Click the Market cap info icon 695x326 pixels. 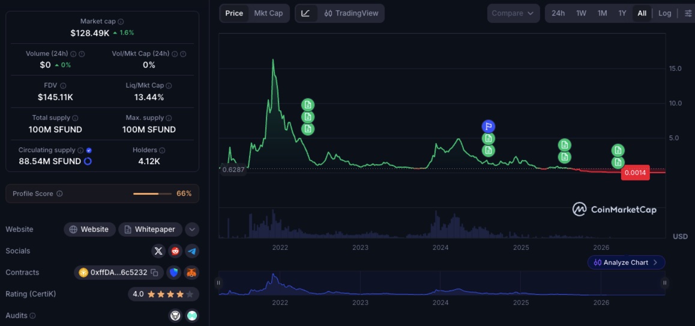click(x=121, y=21)
